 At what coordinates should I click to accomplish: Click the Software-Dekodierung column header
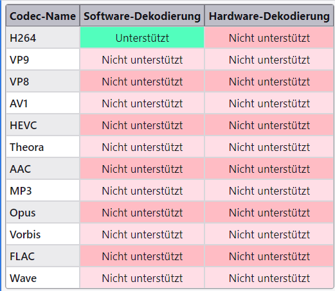[142, 16]
